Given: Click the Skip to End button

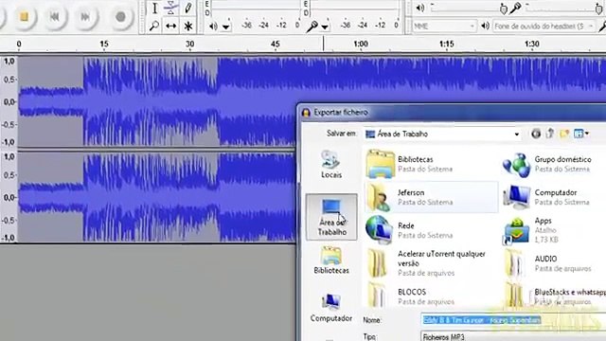Looking at the screenshot, I should pos(85,16).
